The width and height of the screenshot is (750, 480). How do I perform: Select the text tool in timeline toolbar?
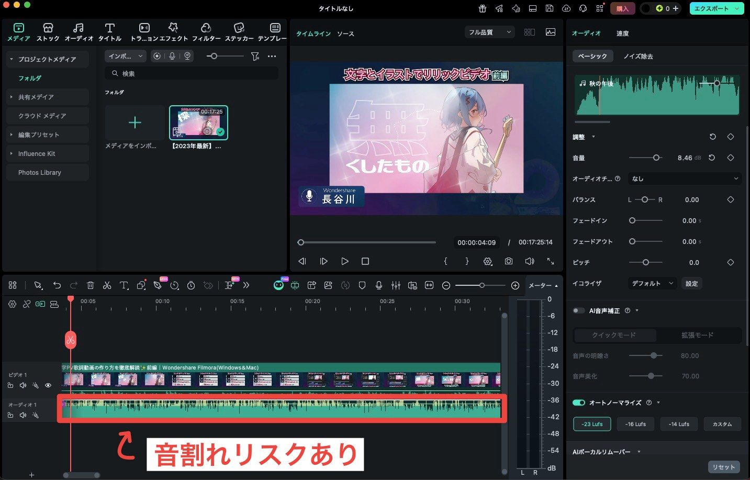coord(124,285)
